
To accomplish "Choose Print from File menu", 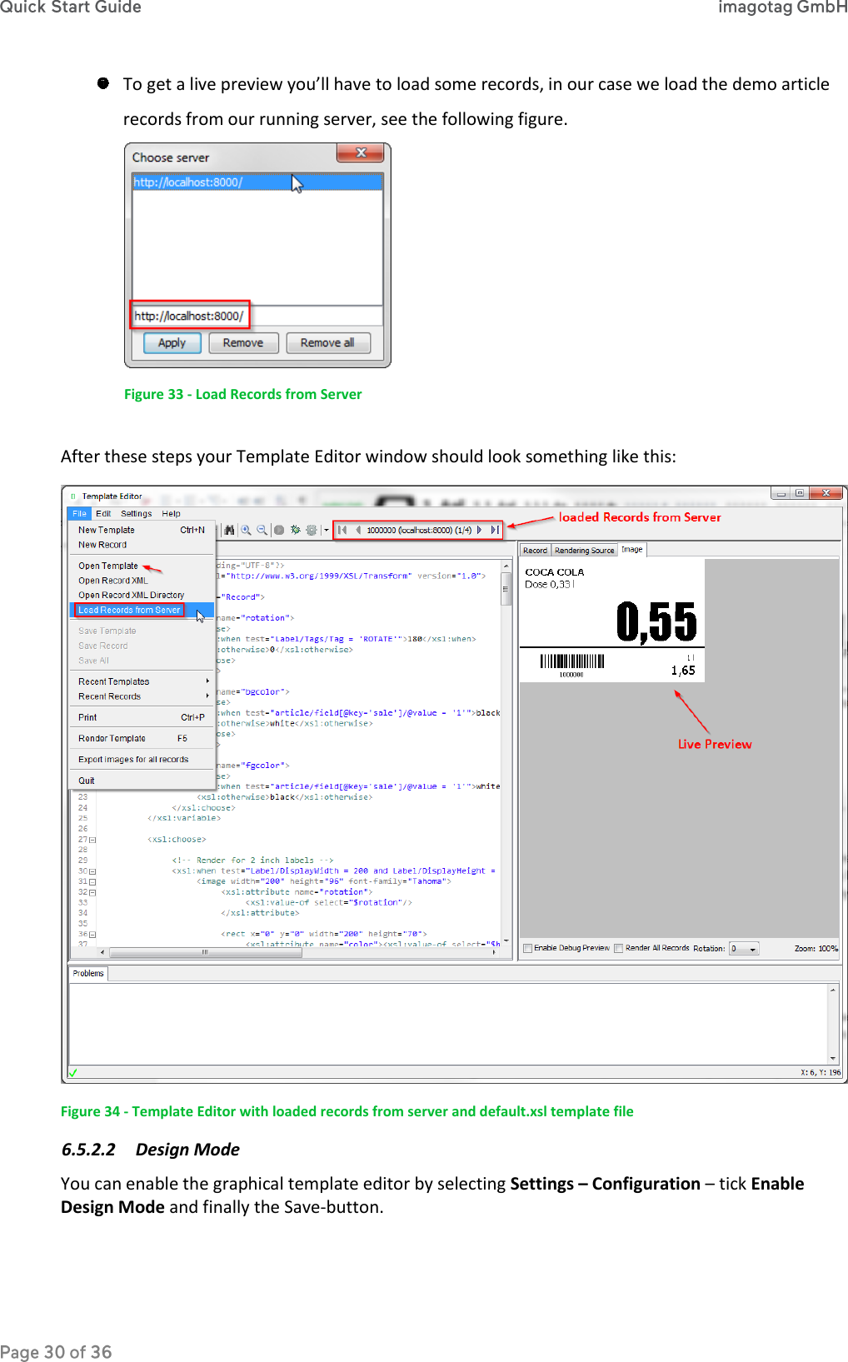I will pyautogui.click(x=142, y=717).
